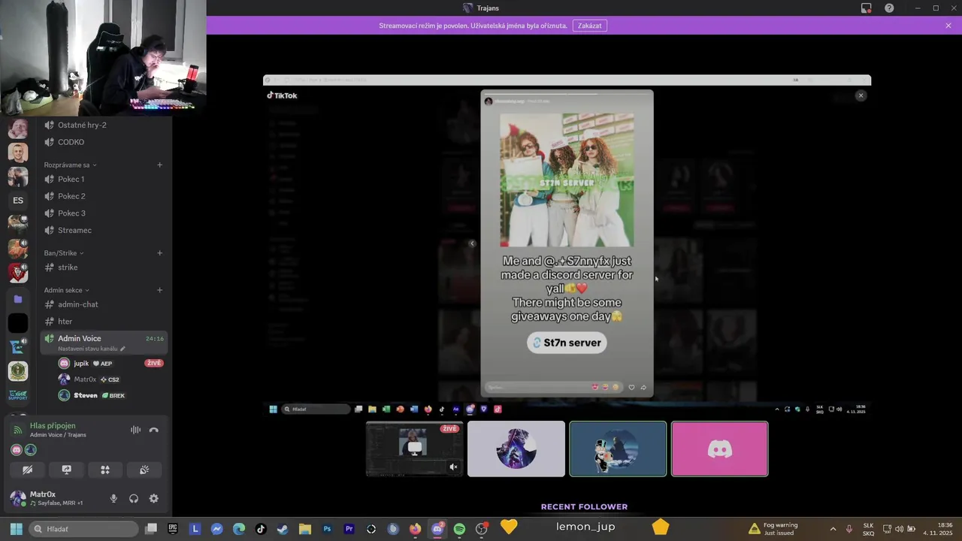Open Firefox from taskbar
The width and height of the screenshot is (962, 541).
[415, 529]
